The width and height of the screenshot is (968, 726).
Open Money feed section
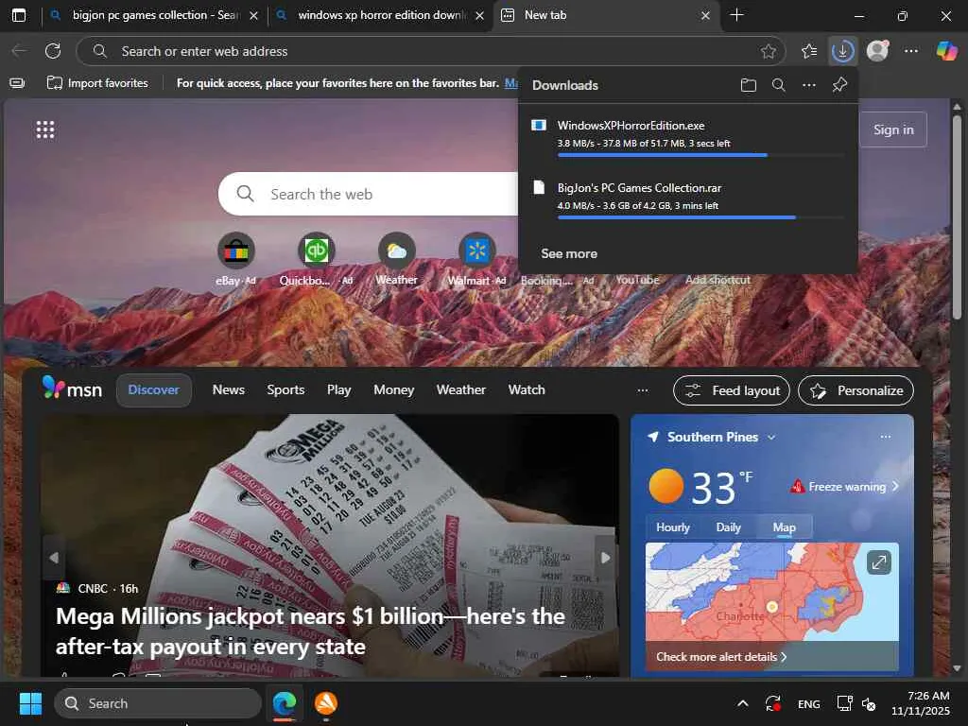394,390
